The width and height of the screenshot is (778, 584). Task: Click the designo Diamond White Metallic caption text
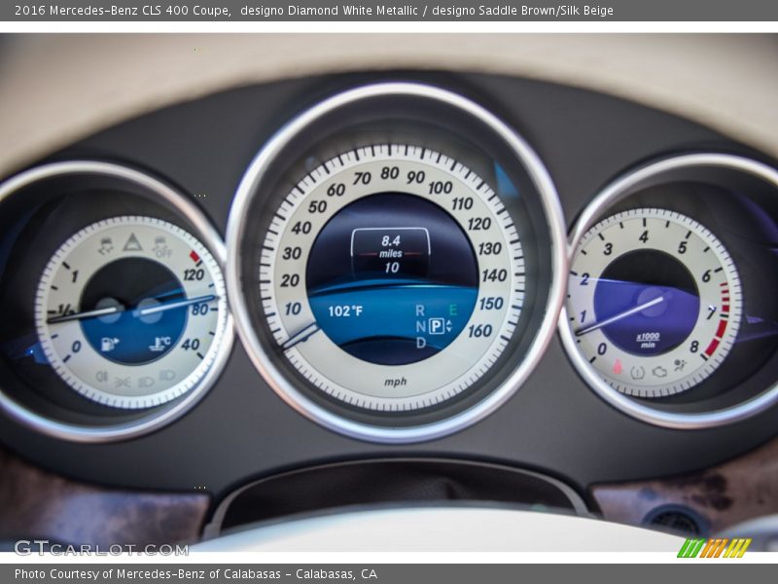329,11
